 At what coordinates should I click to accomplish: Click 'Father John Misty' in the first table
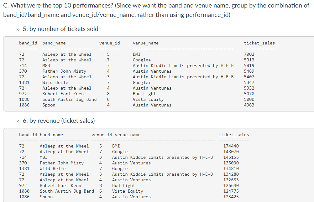point(64,71)
